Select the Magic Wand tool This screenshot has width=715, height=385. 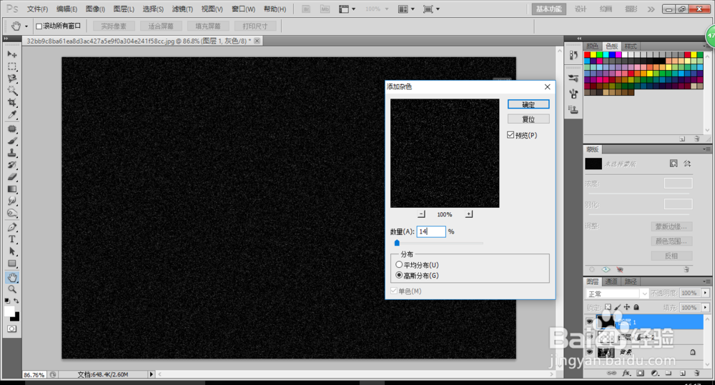12,90
